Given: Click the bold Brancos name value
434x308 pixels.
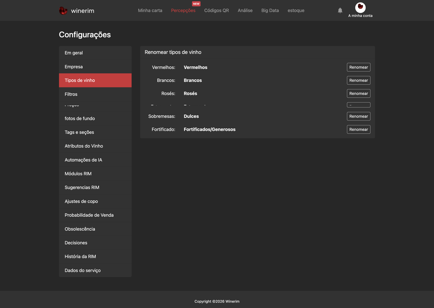Looking at the screenshot, I should point(193,80).
